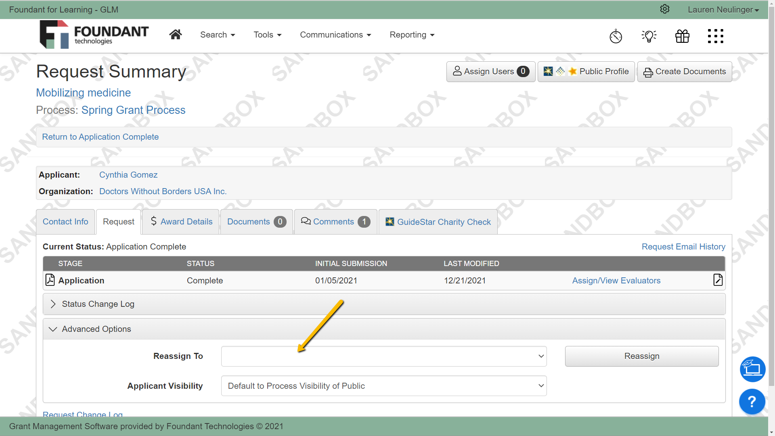775x436 pixels.
Task: Open the Search menu
Action: [x=218, y=35]
